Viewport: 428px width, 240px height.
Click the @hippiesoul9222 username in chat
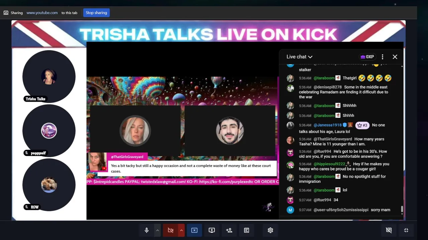click(x=329, y=164)
